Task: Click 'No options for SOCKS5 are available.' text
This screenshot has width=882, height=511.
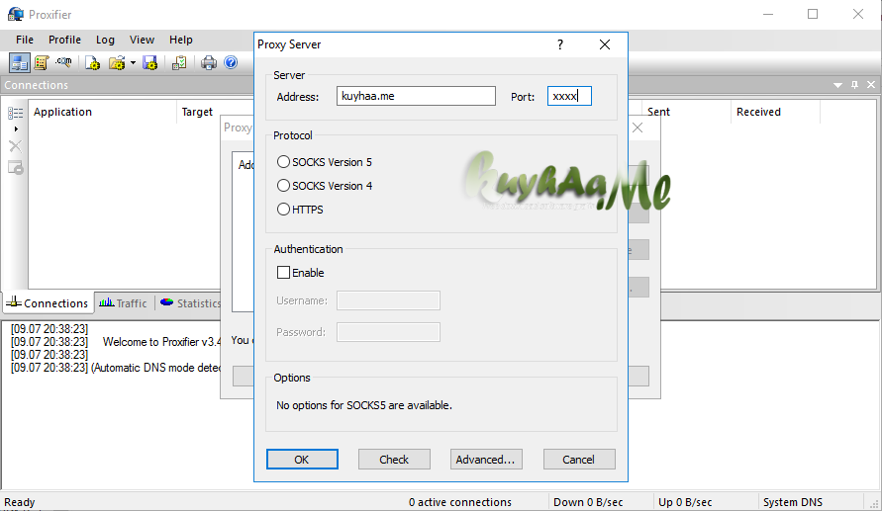Action: click(x=364, y=405)
